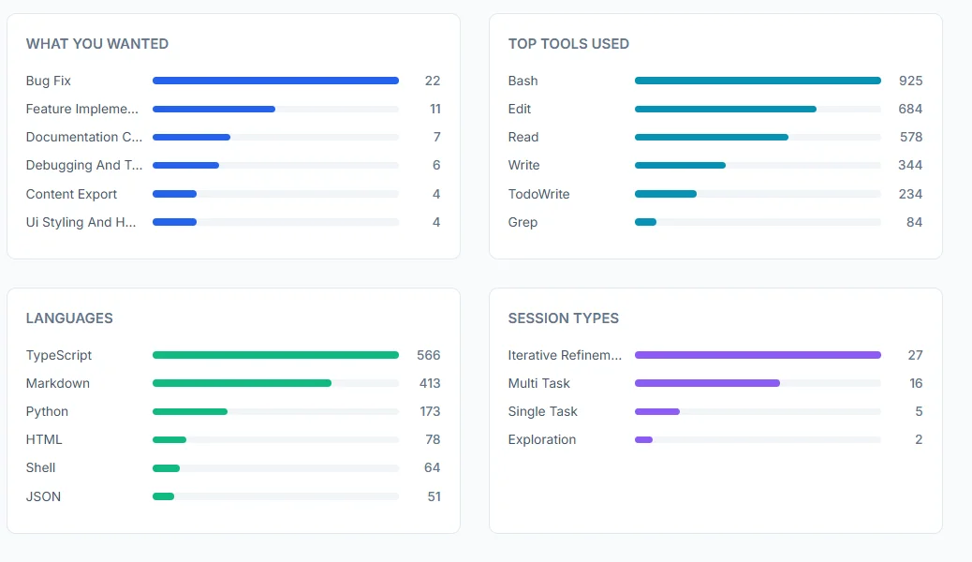
Task: Click the value 566 beside TypeScript
Action: (x=428, y=355)
